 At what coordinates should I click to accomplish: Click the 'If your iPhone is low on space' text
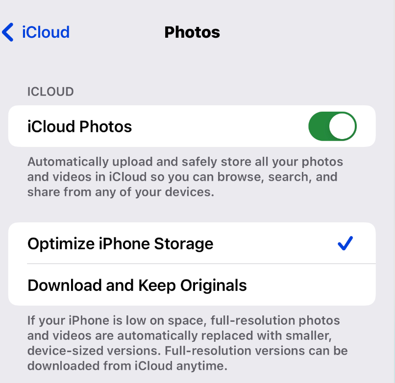click(118, 320)
